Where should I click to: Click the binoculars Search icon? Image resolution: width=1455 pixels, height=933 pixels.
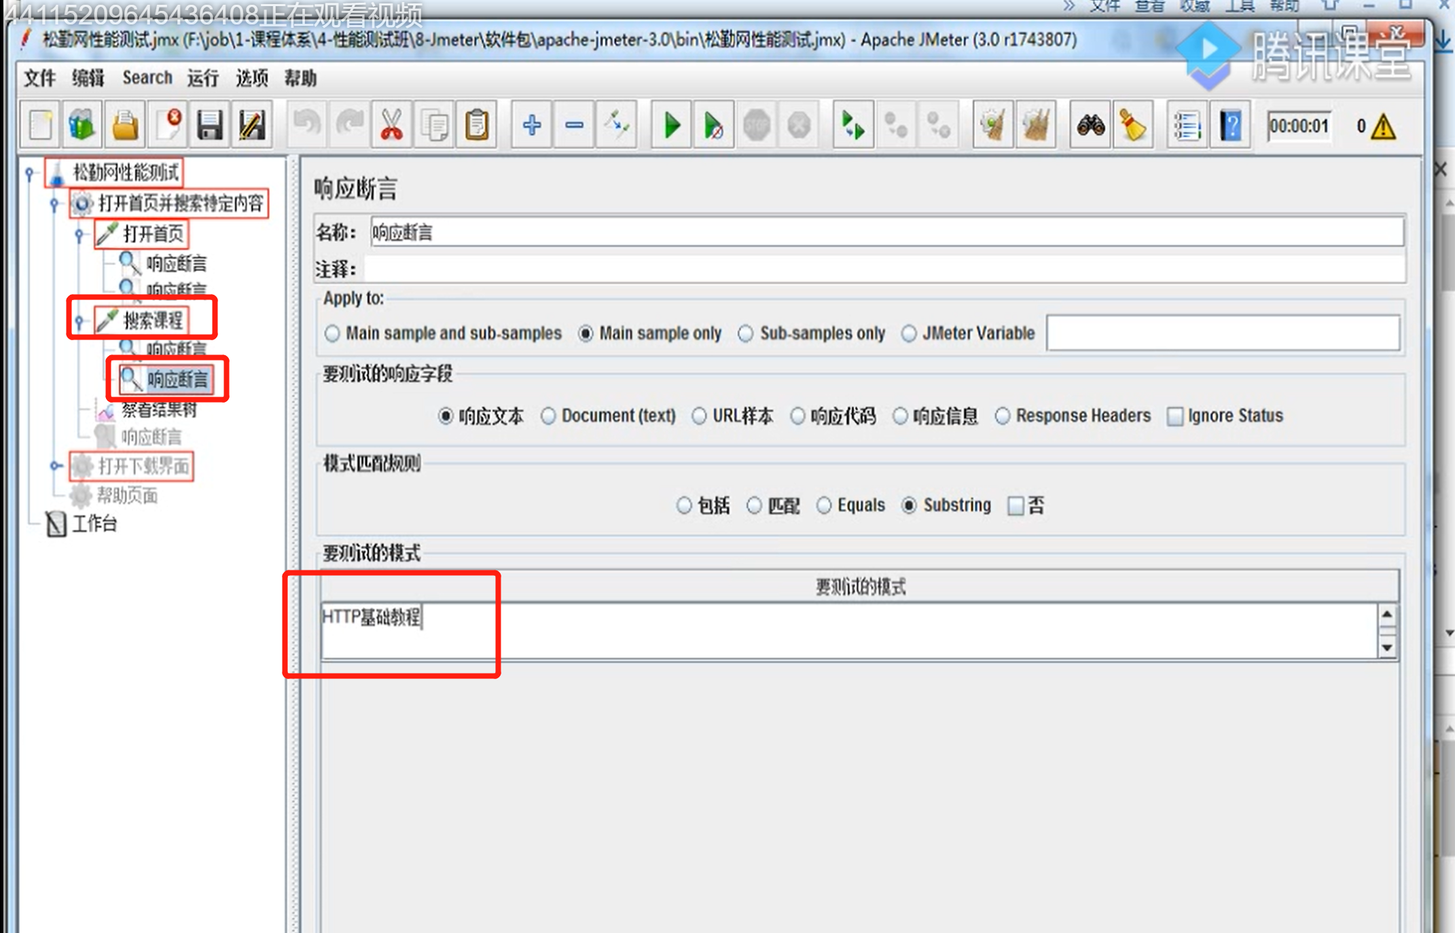pyautogui.click(x=1090, y=126)
